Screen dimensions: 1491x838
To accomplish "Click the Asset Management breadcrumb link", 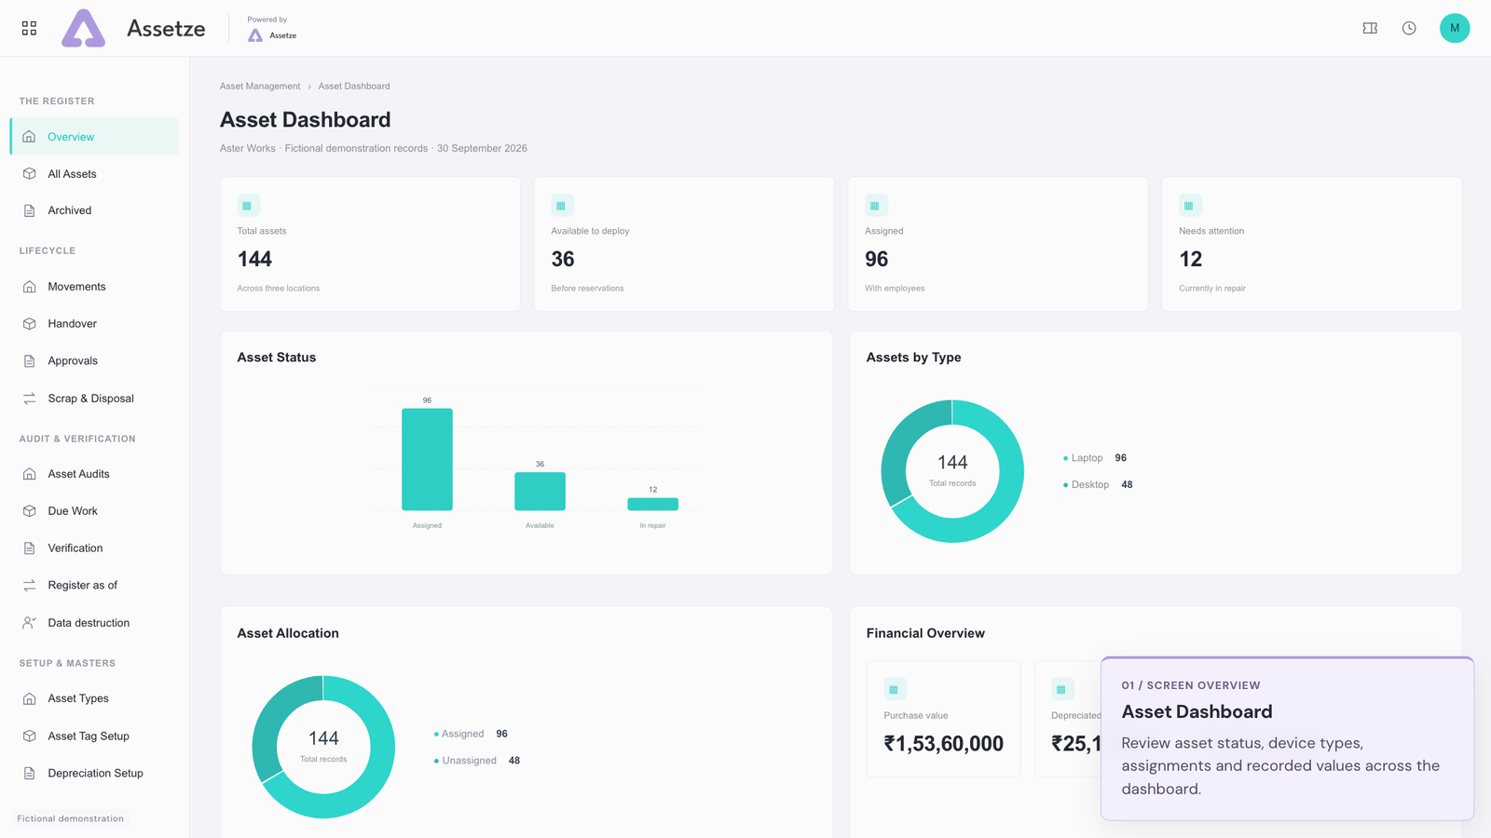I will pyautogui.click(x=260, y=86).
